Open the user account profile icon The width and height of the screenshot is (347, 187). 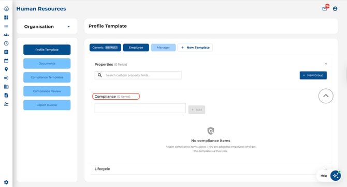[x=335, y=9]
